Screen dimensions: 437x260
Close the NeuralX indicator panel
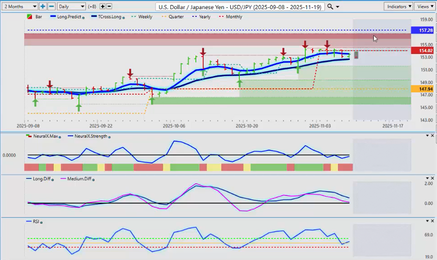pos(433,136)
